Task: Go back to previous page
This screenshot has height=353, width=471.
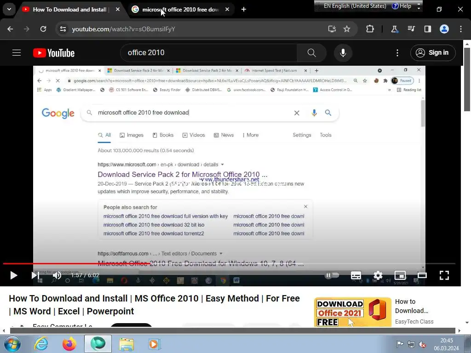Action: [10, 29]
